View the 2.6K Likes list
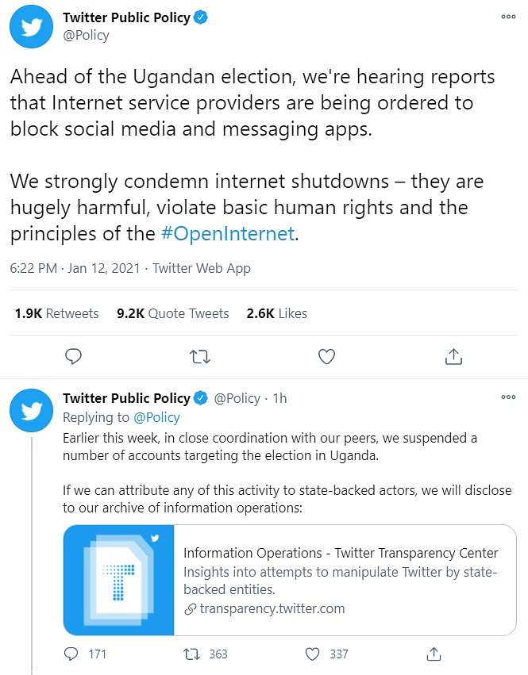Viewport: 528px width, 675px height. pyautogui.click(x=277, y=313)
